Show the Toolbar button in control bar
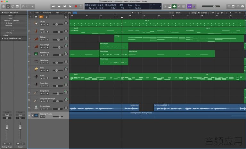This screenshot has width=246, height=149. 17,6
